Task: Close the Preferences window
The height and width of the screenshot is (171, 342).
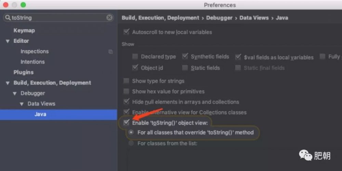Action: click(x=6, y=5)
